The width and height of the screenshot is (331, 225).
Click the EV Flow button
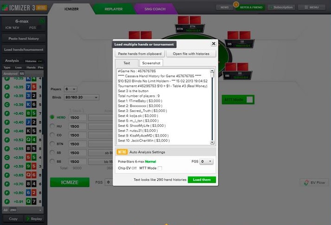[314, 182]
